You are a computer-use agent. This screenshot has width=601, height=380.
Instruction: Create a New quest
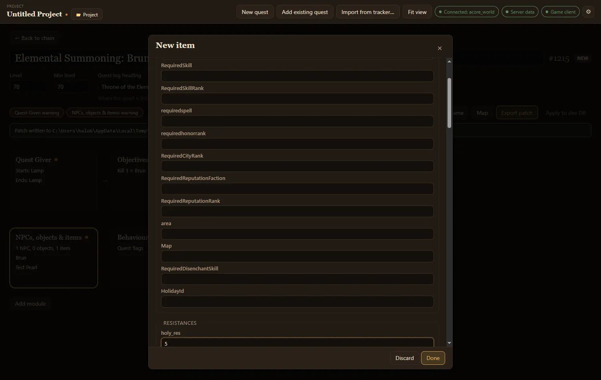pos(255,12)
